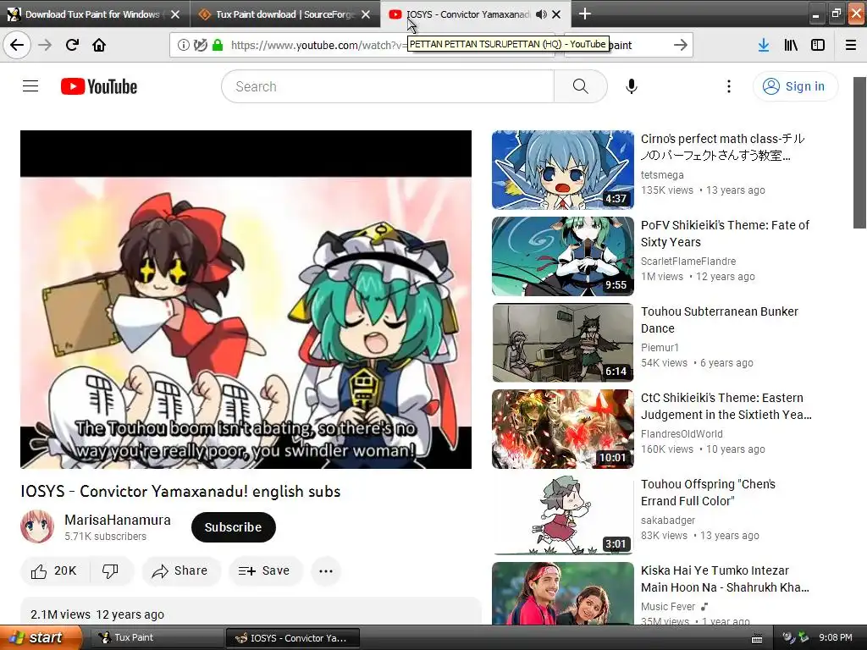Start voice search with the microphone
Screen dimensions: 867x650
click(x=632, y=86)
